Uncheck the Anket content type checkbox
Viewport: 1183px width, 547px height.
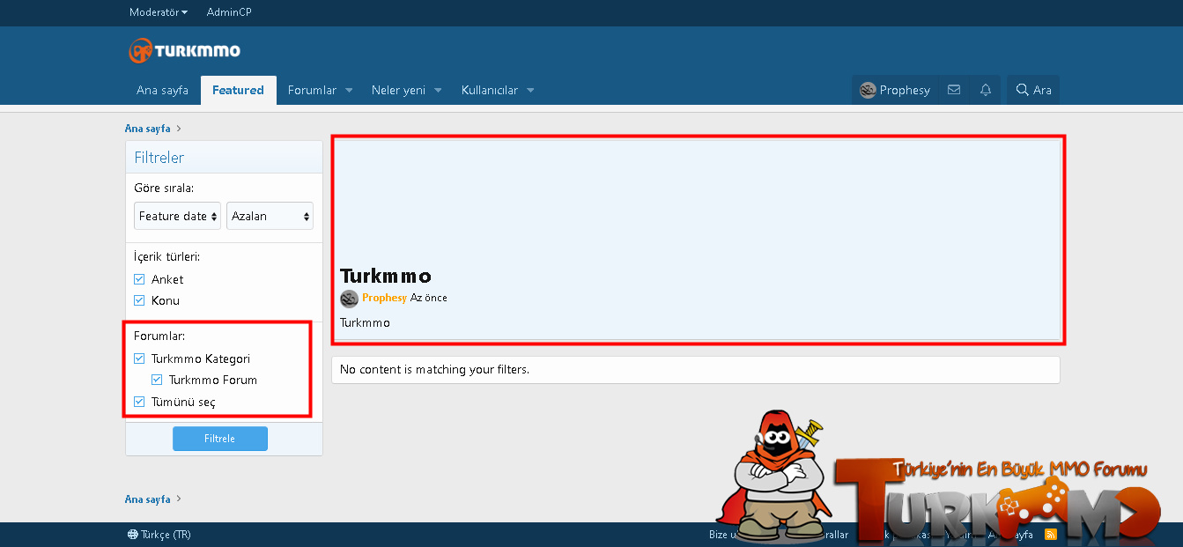(x=139, y=279)
